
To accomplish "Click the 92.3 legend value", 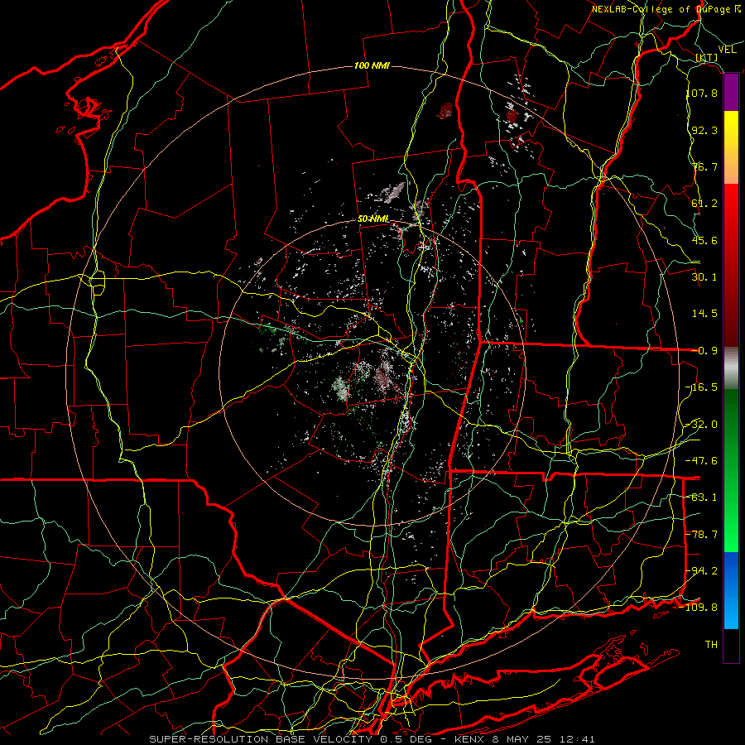I will (x=704, y=130).
